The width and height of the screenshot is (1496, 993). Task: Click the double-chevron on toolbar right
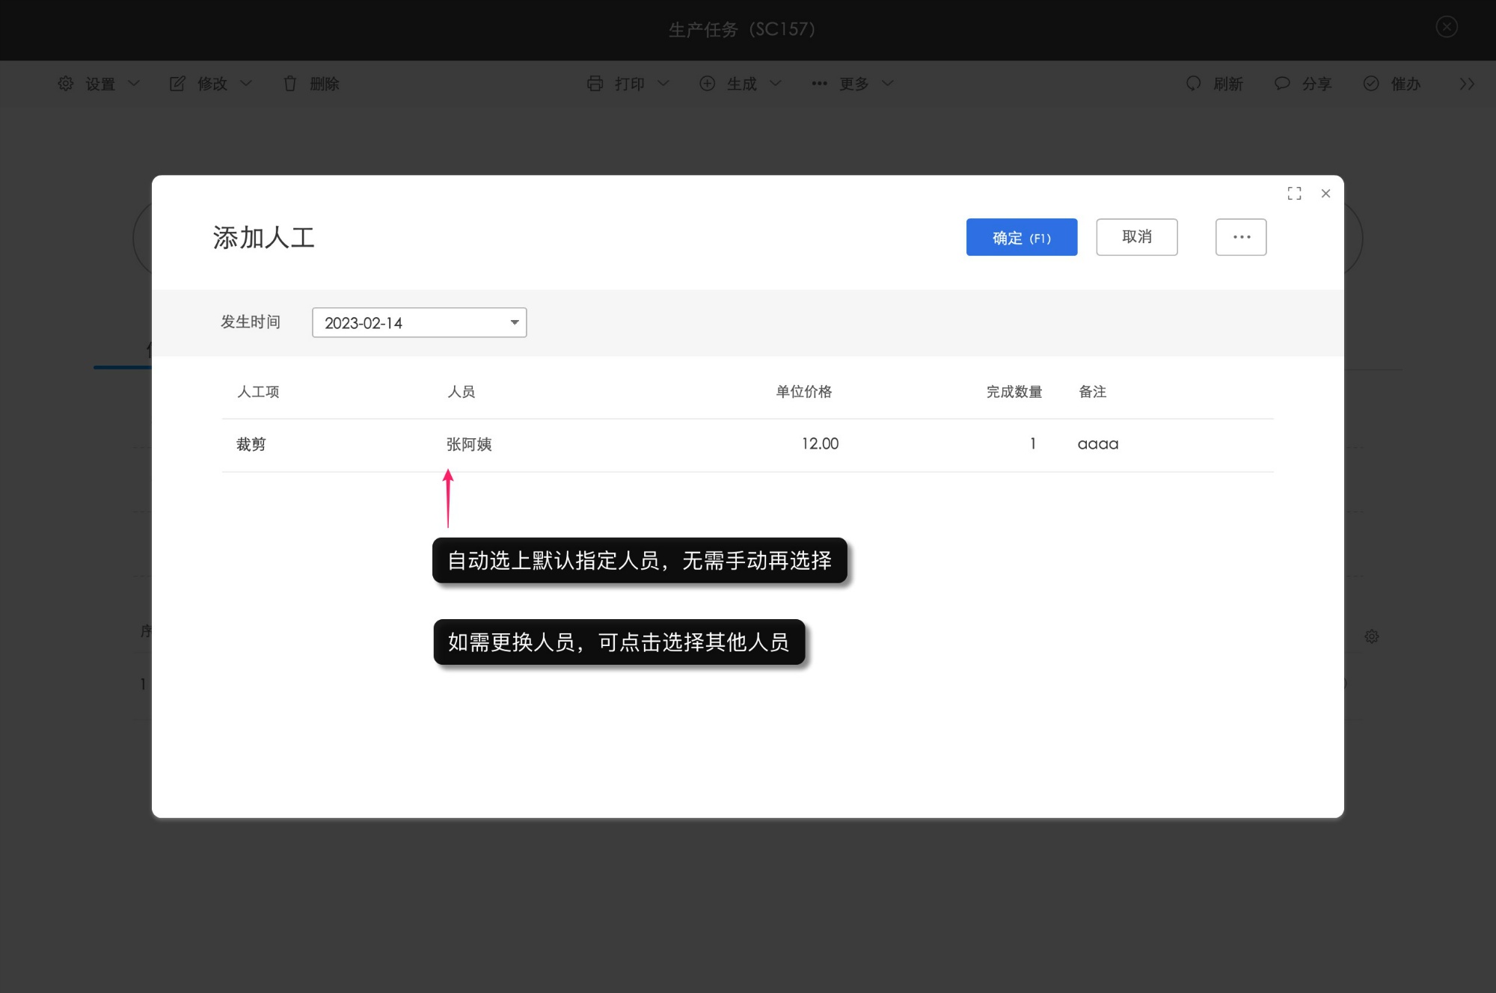[1468, 84]
